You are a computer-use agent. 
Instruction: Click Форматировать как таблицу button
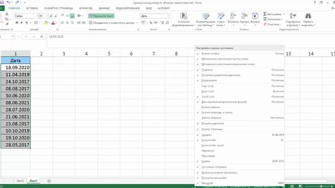pos(206,20)
